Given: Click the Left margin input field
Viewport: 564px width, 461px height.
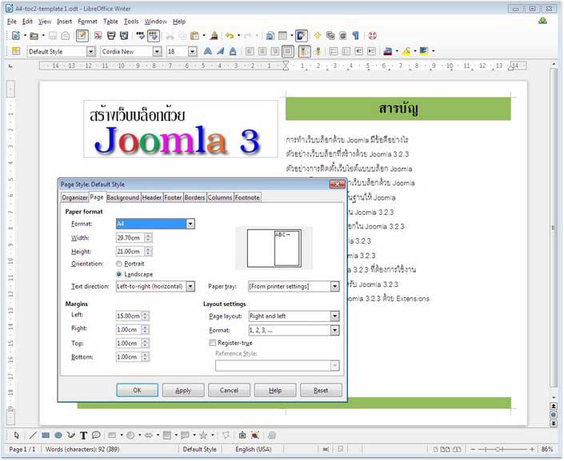Looking at the screenshot, I should (x=129, y=316).
